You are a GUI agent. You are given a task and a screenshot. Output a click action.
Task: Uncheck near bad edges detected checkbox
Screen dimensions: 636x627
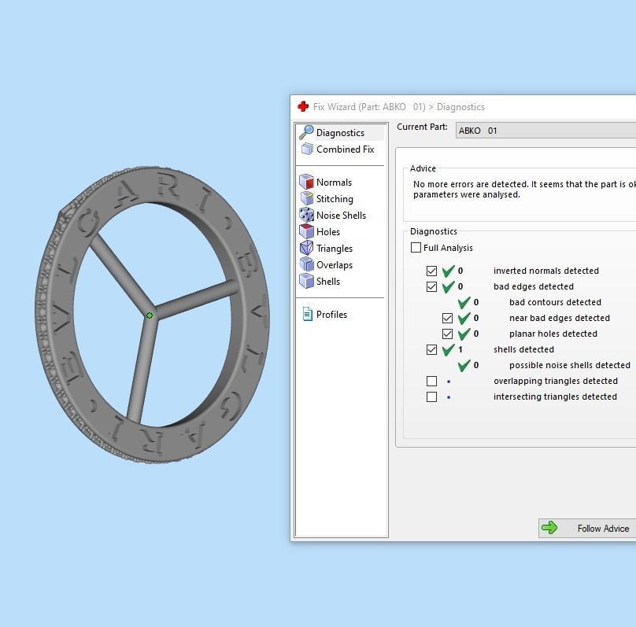[447, 318]
